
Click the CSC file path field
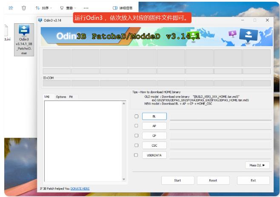220,146
